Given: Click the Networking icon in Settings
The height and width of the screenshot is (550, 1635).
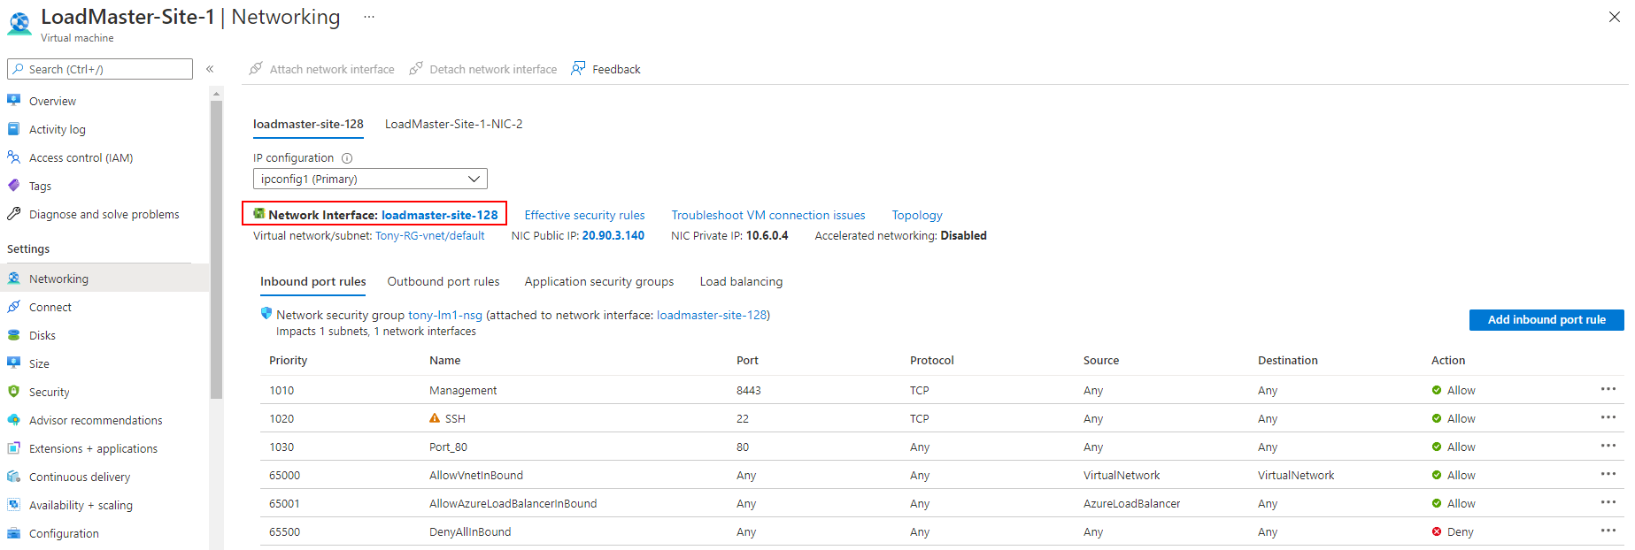Looking at the screenshot, I should (14, 279).
